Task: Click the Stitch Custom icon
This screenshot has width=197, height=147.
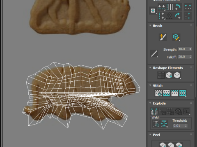Action: pyautogui.click(x=183, y=93)
